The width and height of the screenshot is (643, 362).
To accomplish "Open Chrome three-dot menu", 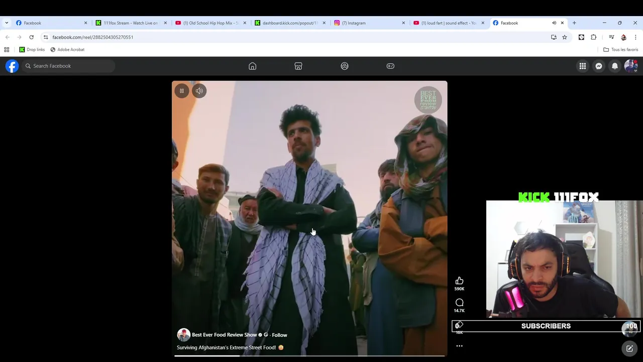I will 635,37.
